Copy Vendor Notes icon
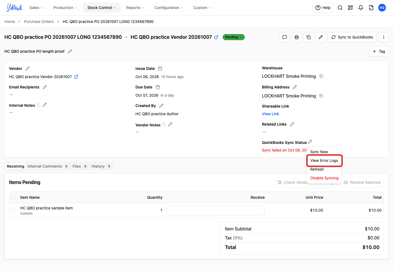The height and width of the screenshot is (273, 393). tap(164, 124)
